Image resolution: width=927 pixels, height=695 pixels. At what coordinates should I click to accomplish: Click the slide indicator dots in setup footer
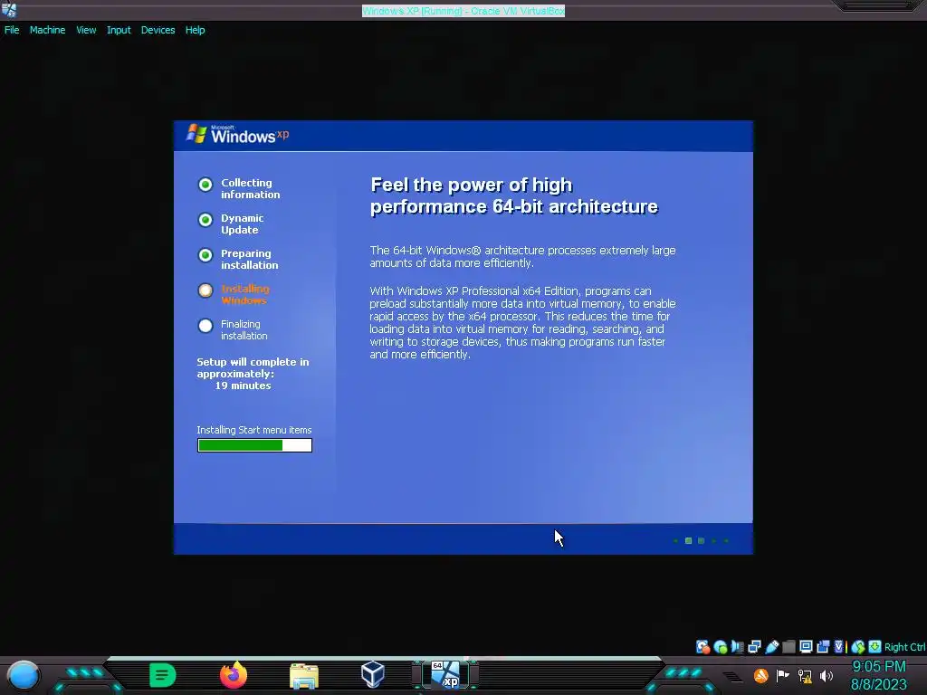click(x=702, y=541)
